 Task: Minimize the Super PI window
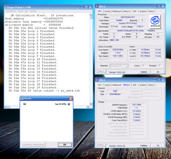click(82, 7)
